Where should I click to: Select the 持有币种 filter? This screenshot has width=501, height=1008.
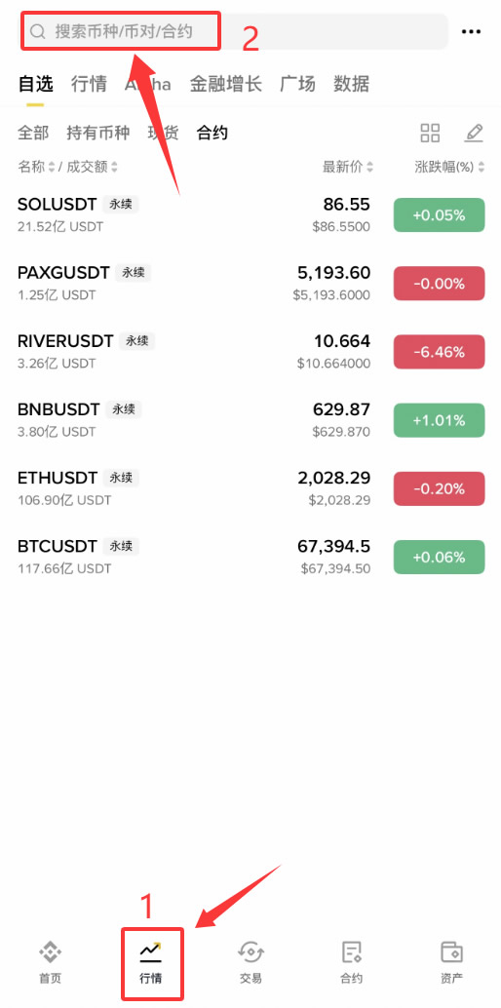pyautogui.click(x=97, y=134)
